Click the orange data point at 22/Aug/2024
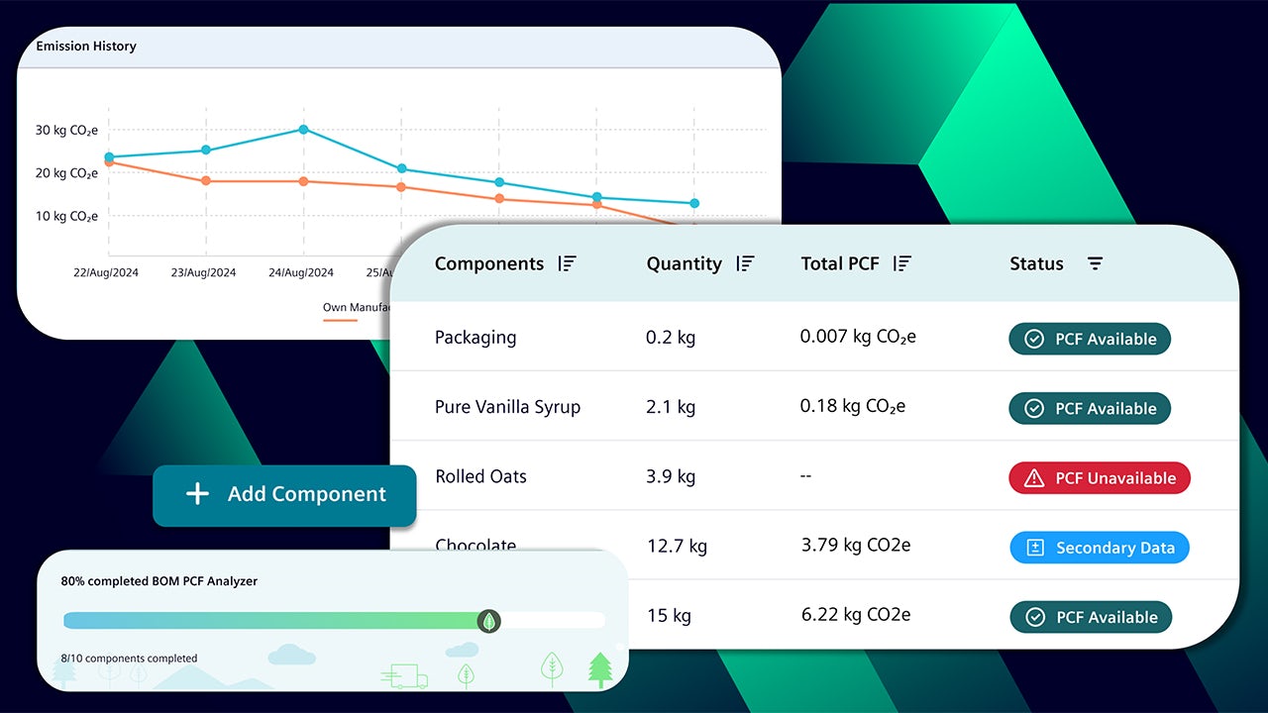Viewport: 1268px width, 713px height. pyautogui.click(x=109, y=162)
